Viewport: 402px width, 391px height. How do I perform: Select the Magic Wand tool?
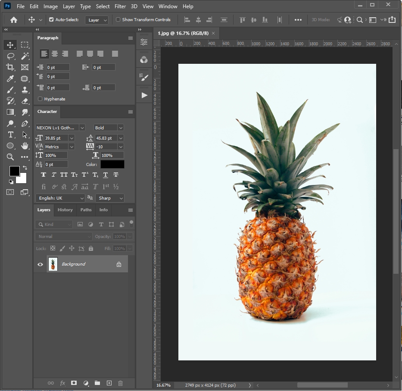point(25,56)
